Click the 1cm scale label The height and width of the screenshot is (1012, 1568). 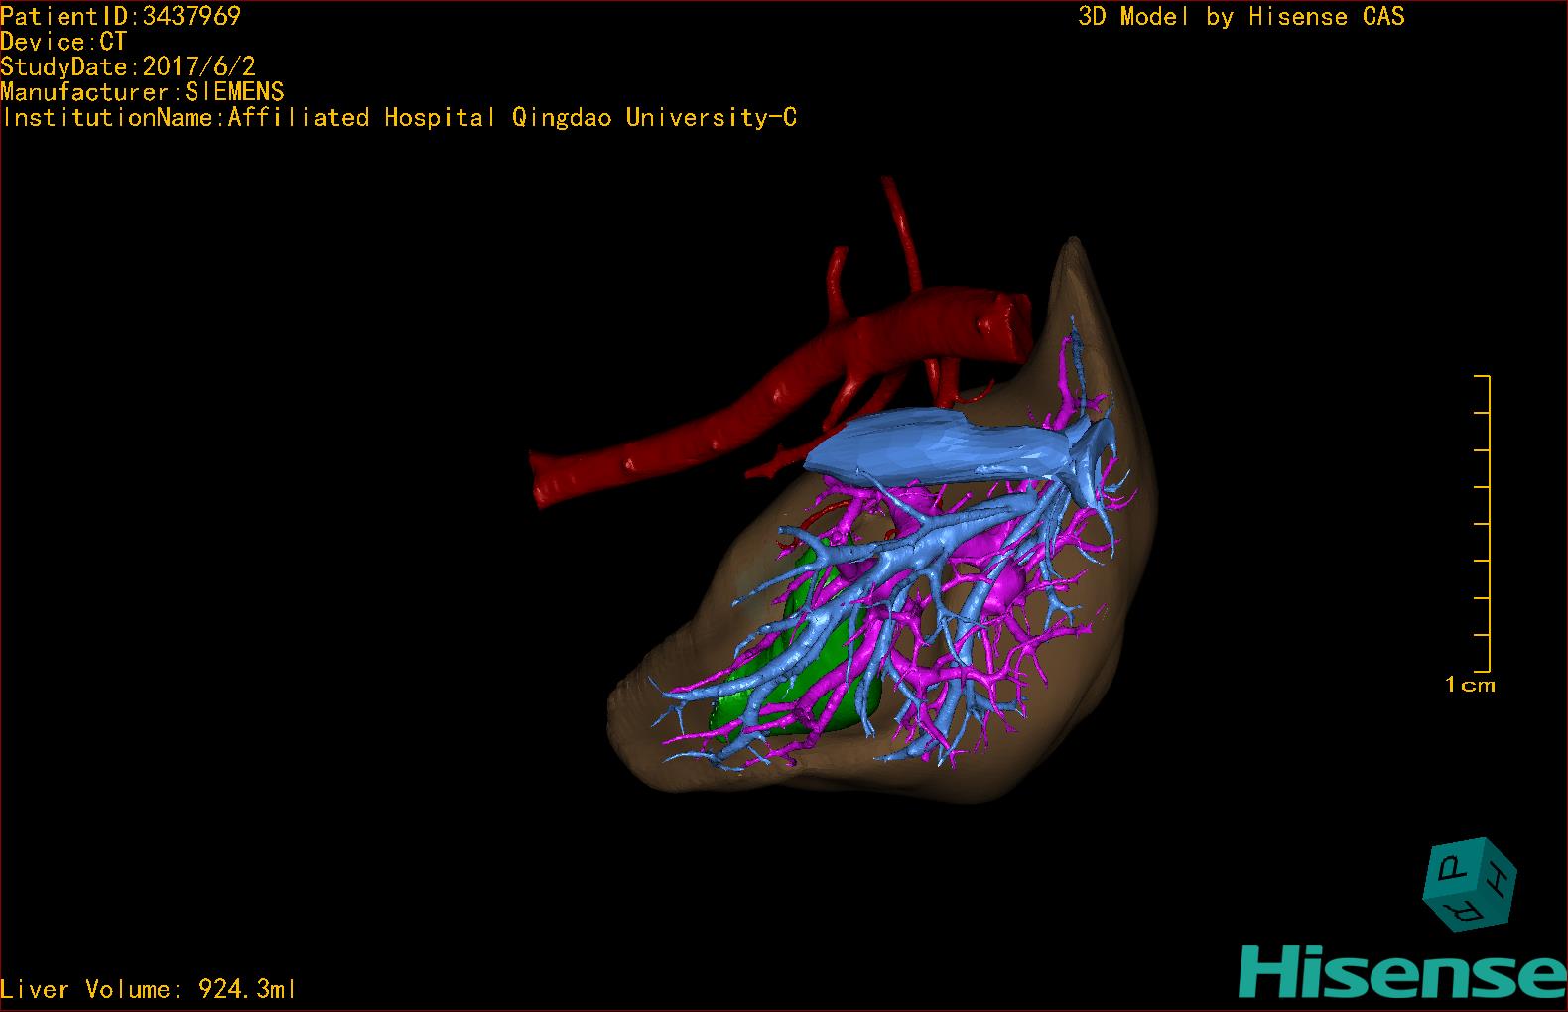[1469, 685]
